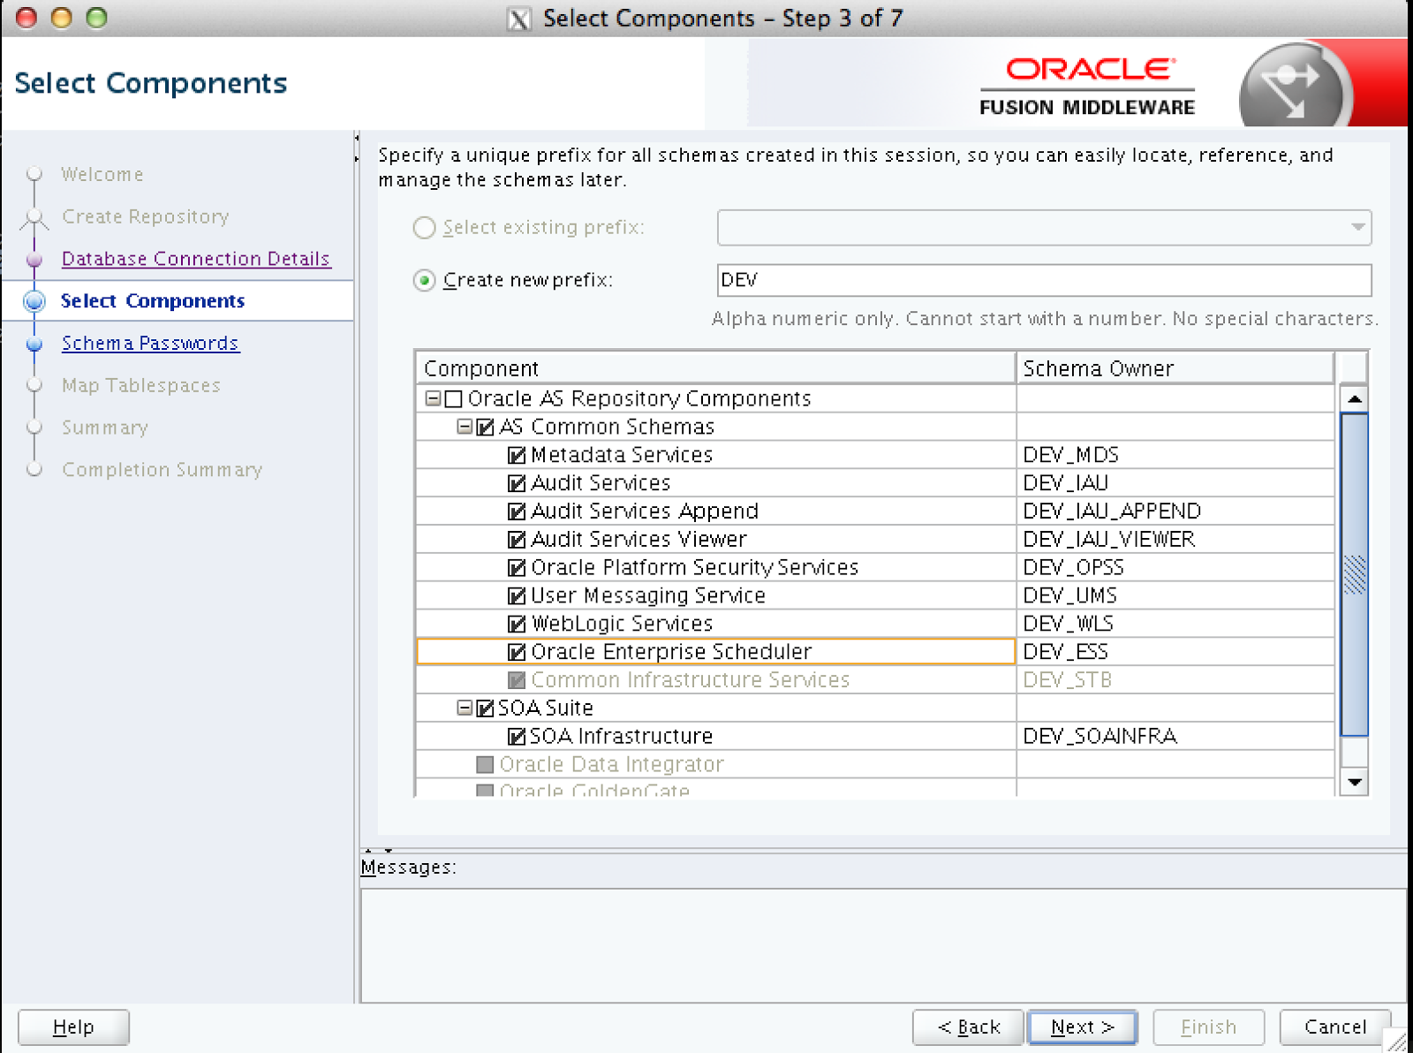Image resolution: width=1413 pixels, height=1053 pixels.
Task: Toggle Oracle Data Integrator checkbox
Action: tap(485, 764)
